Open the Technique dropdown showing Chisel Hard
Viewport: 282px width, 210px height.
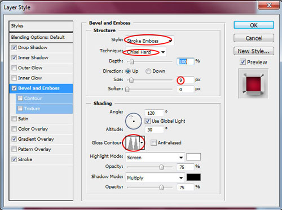[146, 52]
